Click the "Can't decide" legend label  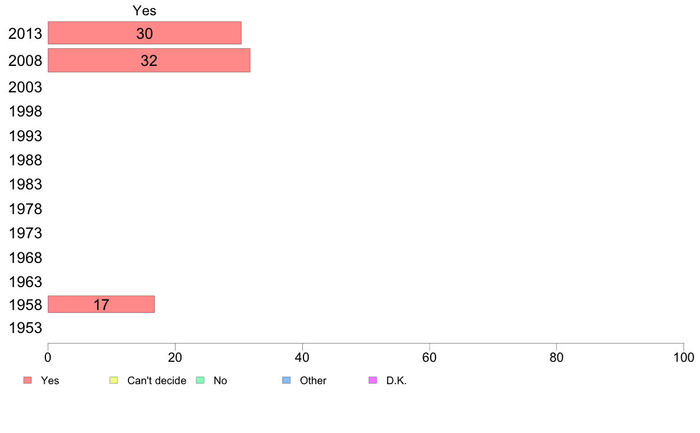point(157,381)
